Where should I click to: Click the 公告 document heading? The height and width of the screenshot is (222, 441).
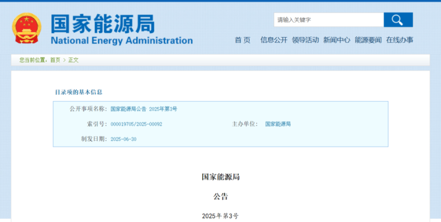(x=220, y=196)
